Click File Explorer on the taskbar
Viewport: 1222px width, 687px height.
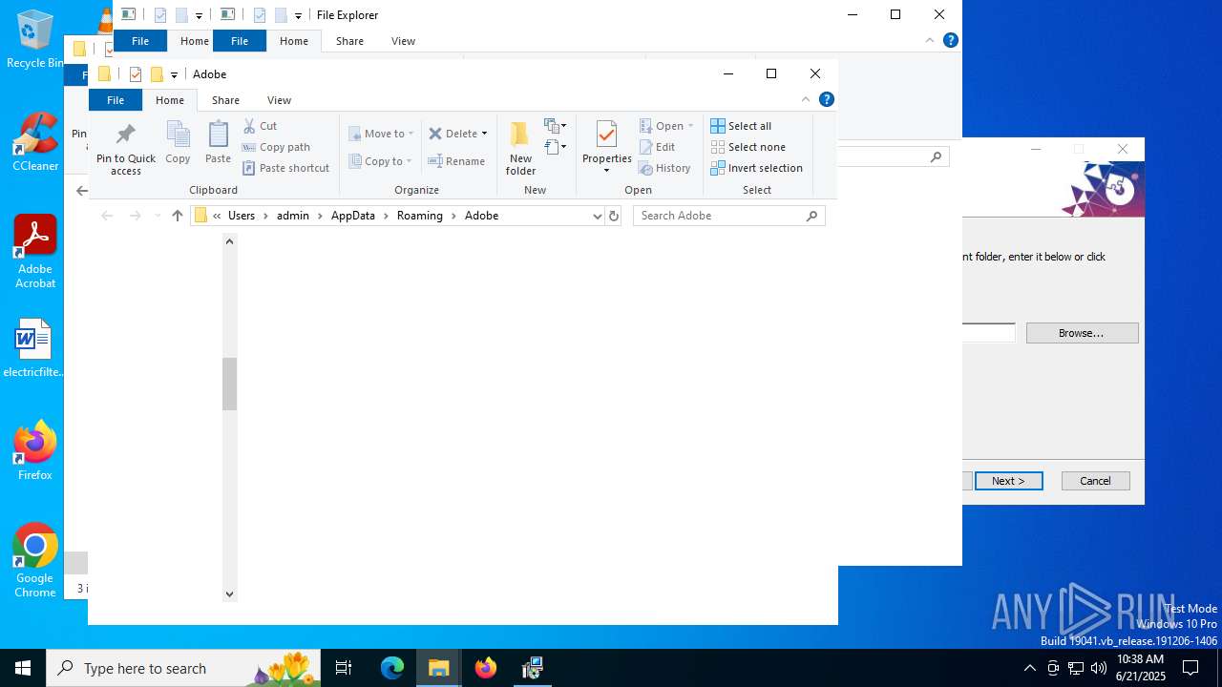coord(439,668)
